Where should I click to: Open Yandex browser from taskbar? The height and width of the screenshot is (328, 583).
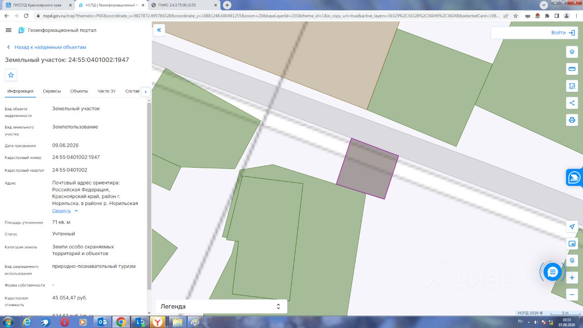(158, 322)
